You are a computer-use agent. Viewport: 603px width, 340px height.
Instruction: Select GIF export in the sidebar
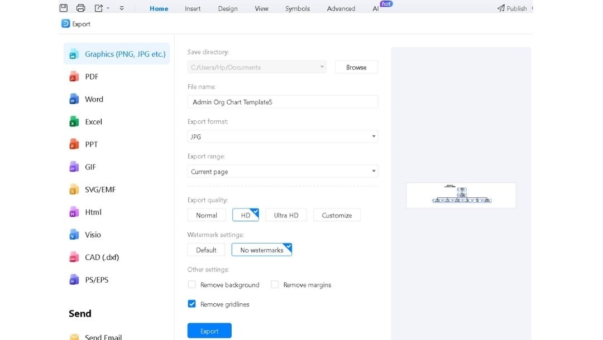[90, 167]
